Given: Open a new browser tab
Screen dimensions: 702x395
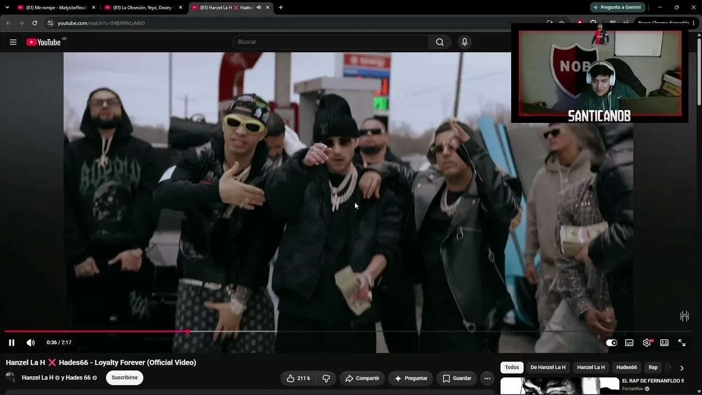Looking at the screenshot, I should point(281,8).
